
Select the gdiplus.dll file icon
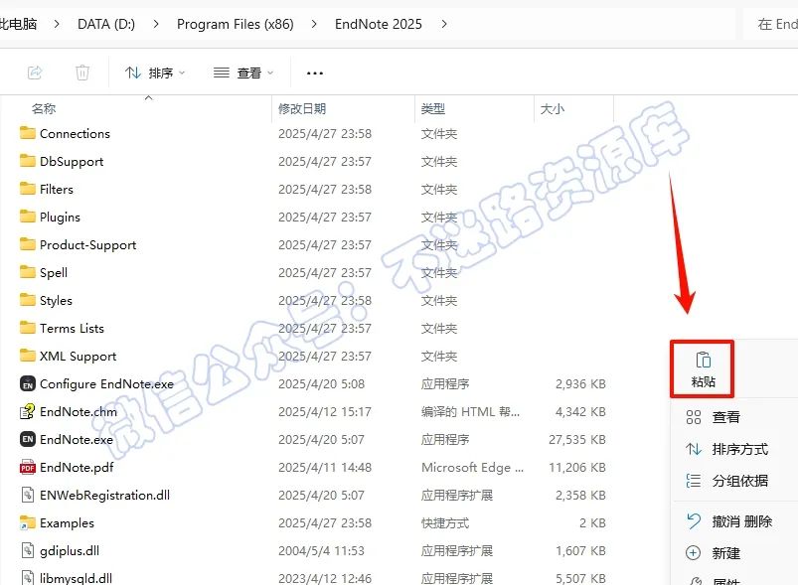tap(28, 550)
